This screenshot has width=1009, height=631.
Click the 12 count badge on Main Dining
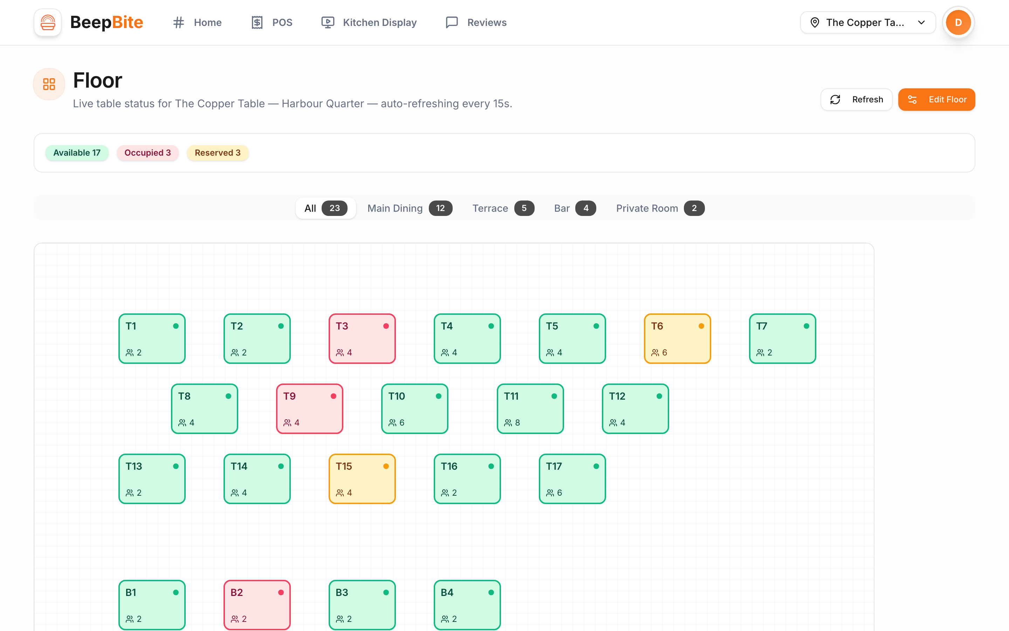tap(440, 208)
